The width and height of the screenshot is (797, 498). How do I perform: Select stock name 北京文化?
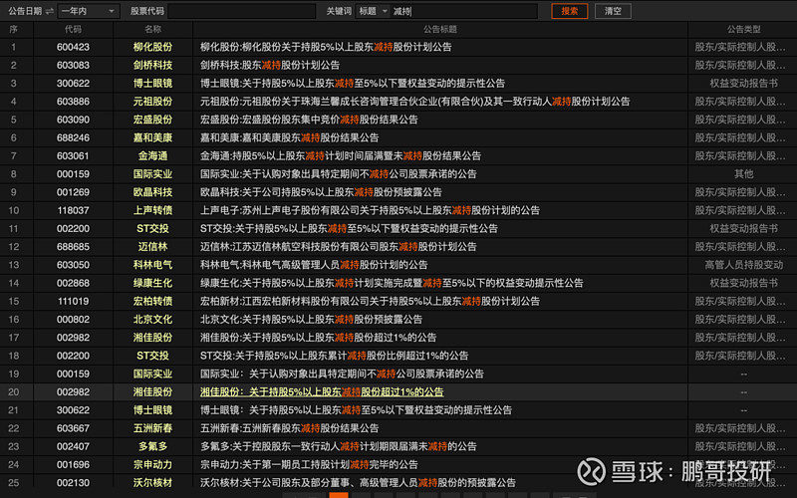pyautogui.click(x=153, y=320)
